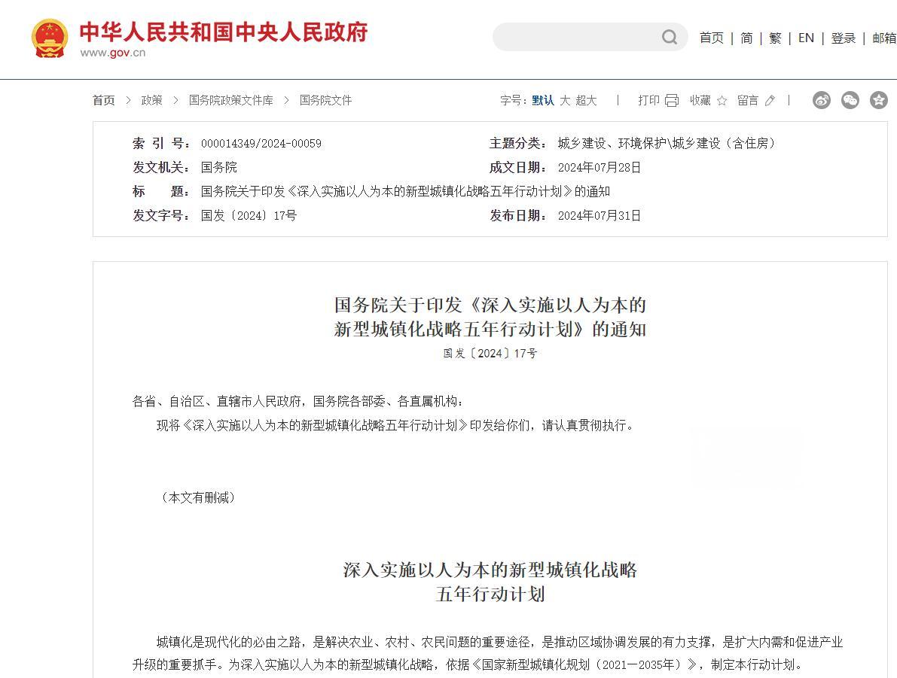
Task: Switch to traditional Chinese 繁
Action: tap(775, 38)
